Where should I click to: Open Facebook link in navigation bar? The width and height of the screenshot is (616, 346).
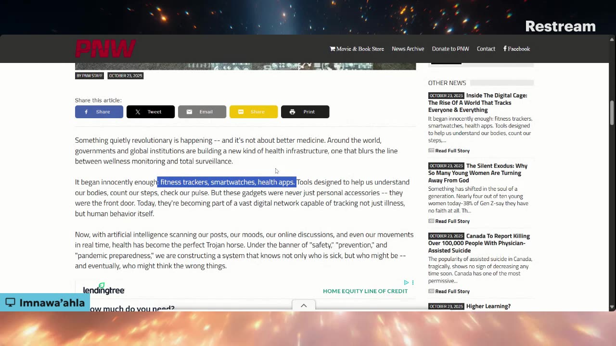point(516,49)
